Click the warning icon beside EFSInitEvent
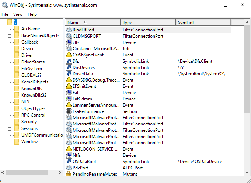The height and width of the screenshot is (183, 251). 69,86
